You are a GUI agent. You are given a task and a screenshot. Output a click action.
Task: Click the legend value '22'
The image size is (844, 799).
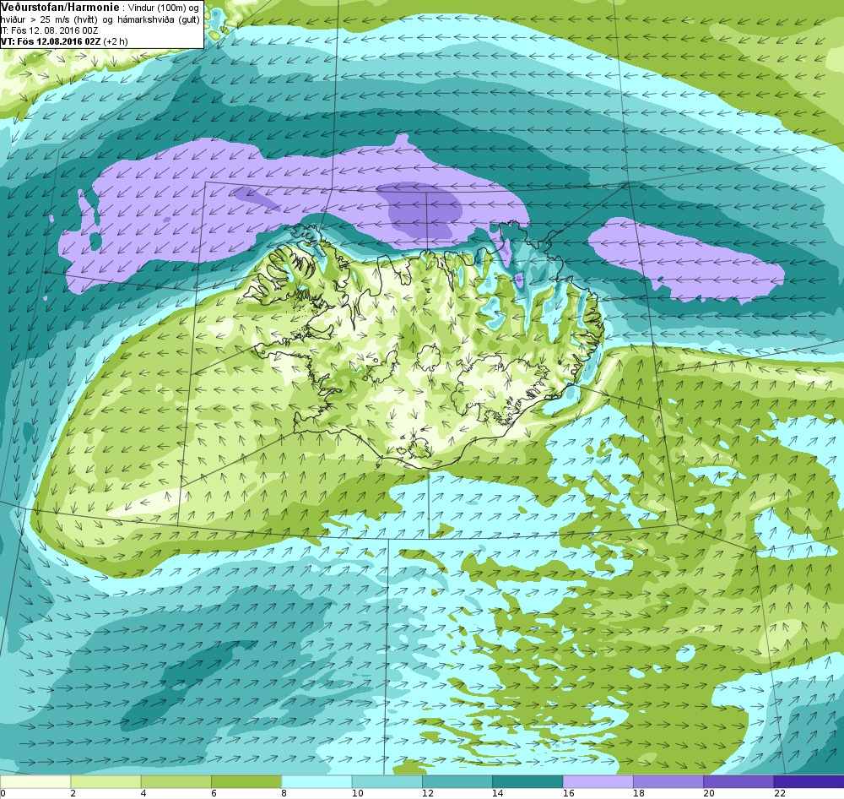tap(779, 793)
